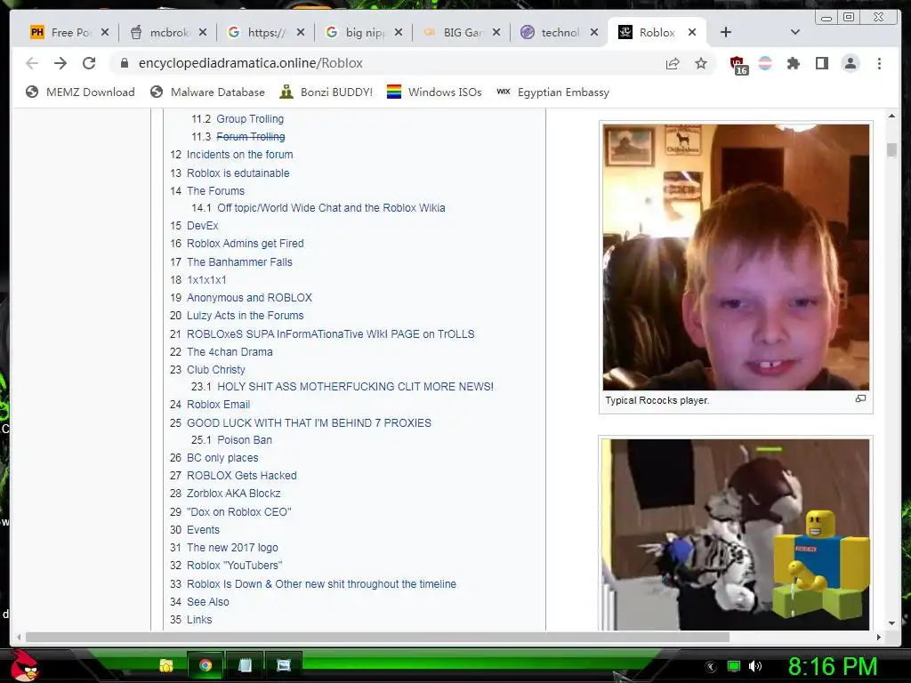Screen dimensions: 911x683
Task: Open the notepad icon in taskbar
Action: tap(246, 665)
